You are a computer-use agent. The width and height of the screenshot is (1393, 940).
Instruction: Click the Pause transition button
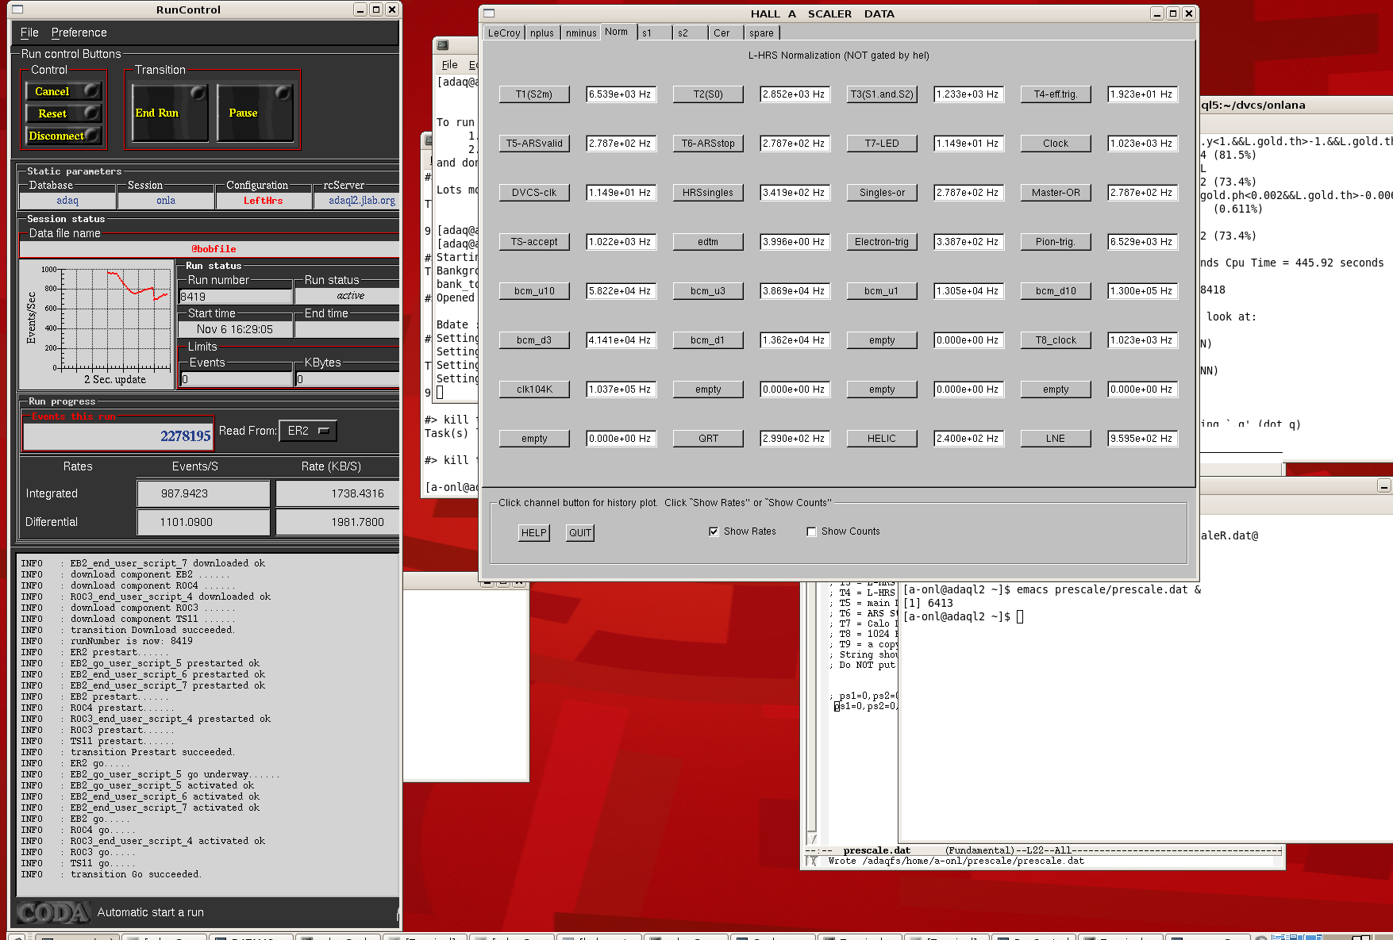click(x=255, y=113)
